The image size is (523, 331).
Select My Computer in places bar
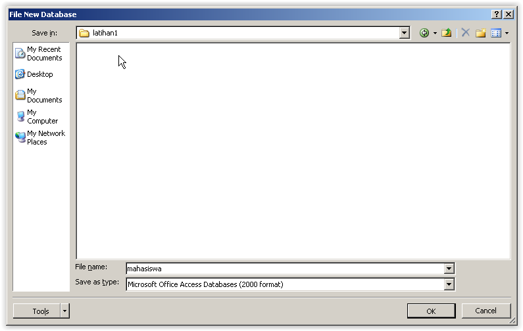37,116
